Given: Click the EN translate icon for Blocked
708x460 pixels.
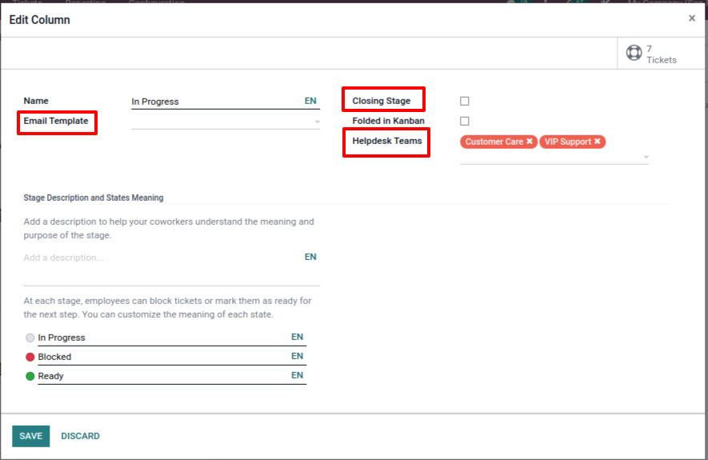Looking at the screenshot, I should (297, 357).
